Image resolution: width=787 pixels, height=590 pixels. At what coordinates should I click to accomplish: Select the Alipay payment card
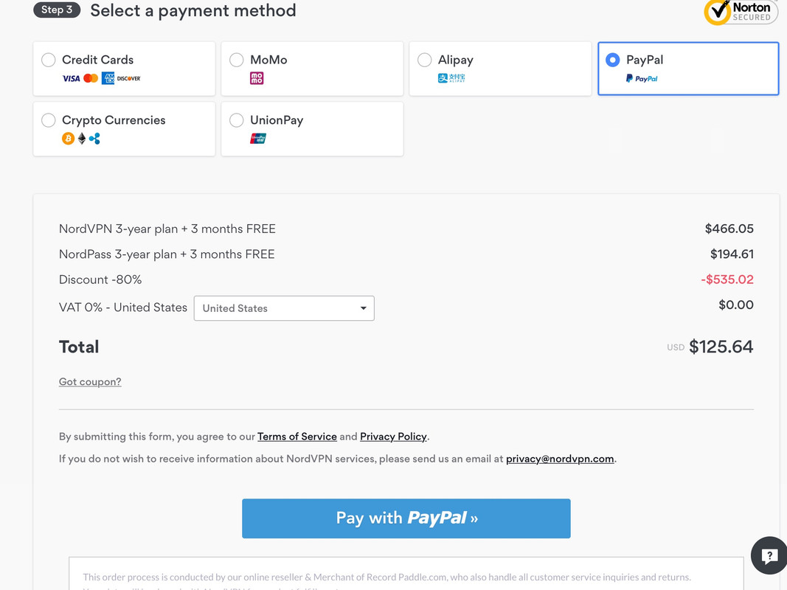point(500,69)
